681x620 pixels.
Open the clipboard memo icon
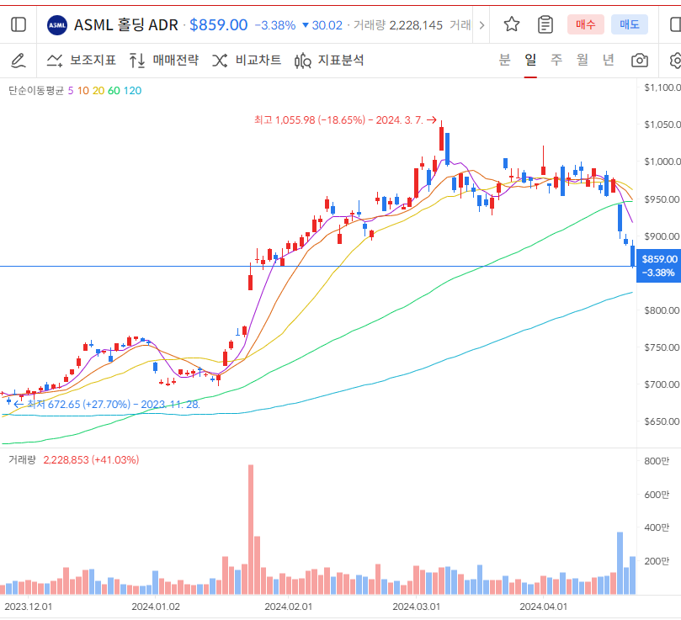click(545, 24)
